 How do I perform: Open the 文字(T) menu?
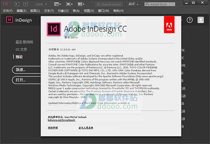pos(49,11)
